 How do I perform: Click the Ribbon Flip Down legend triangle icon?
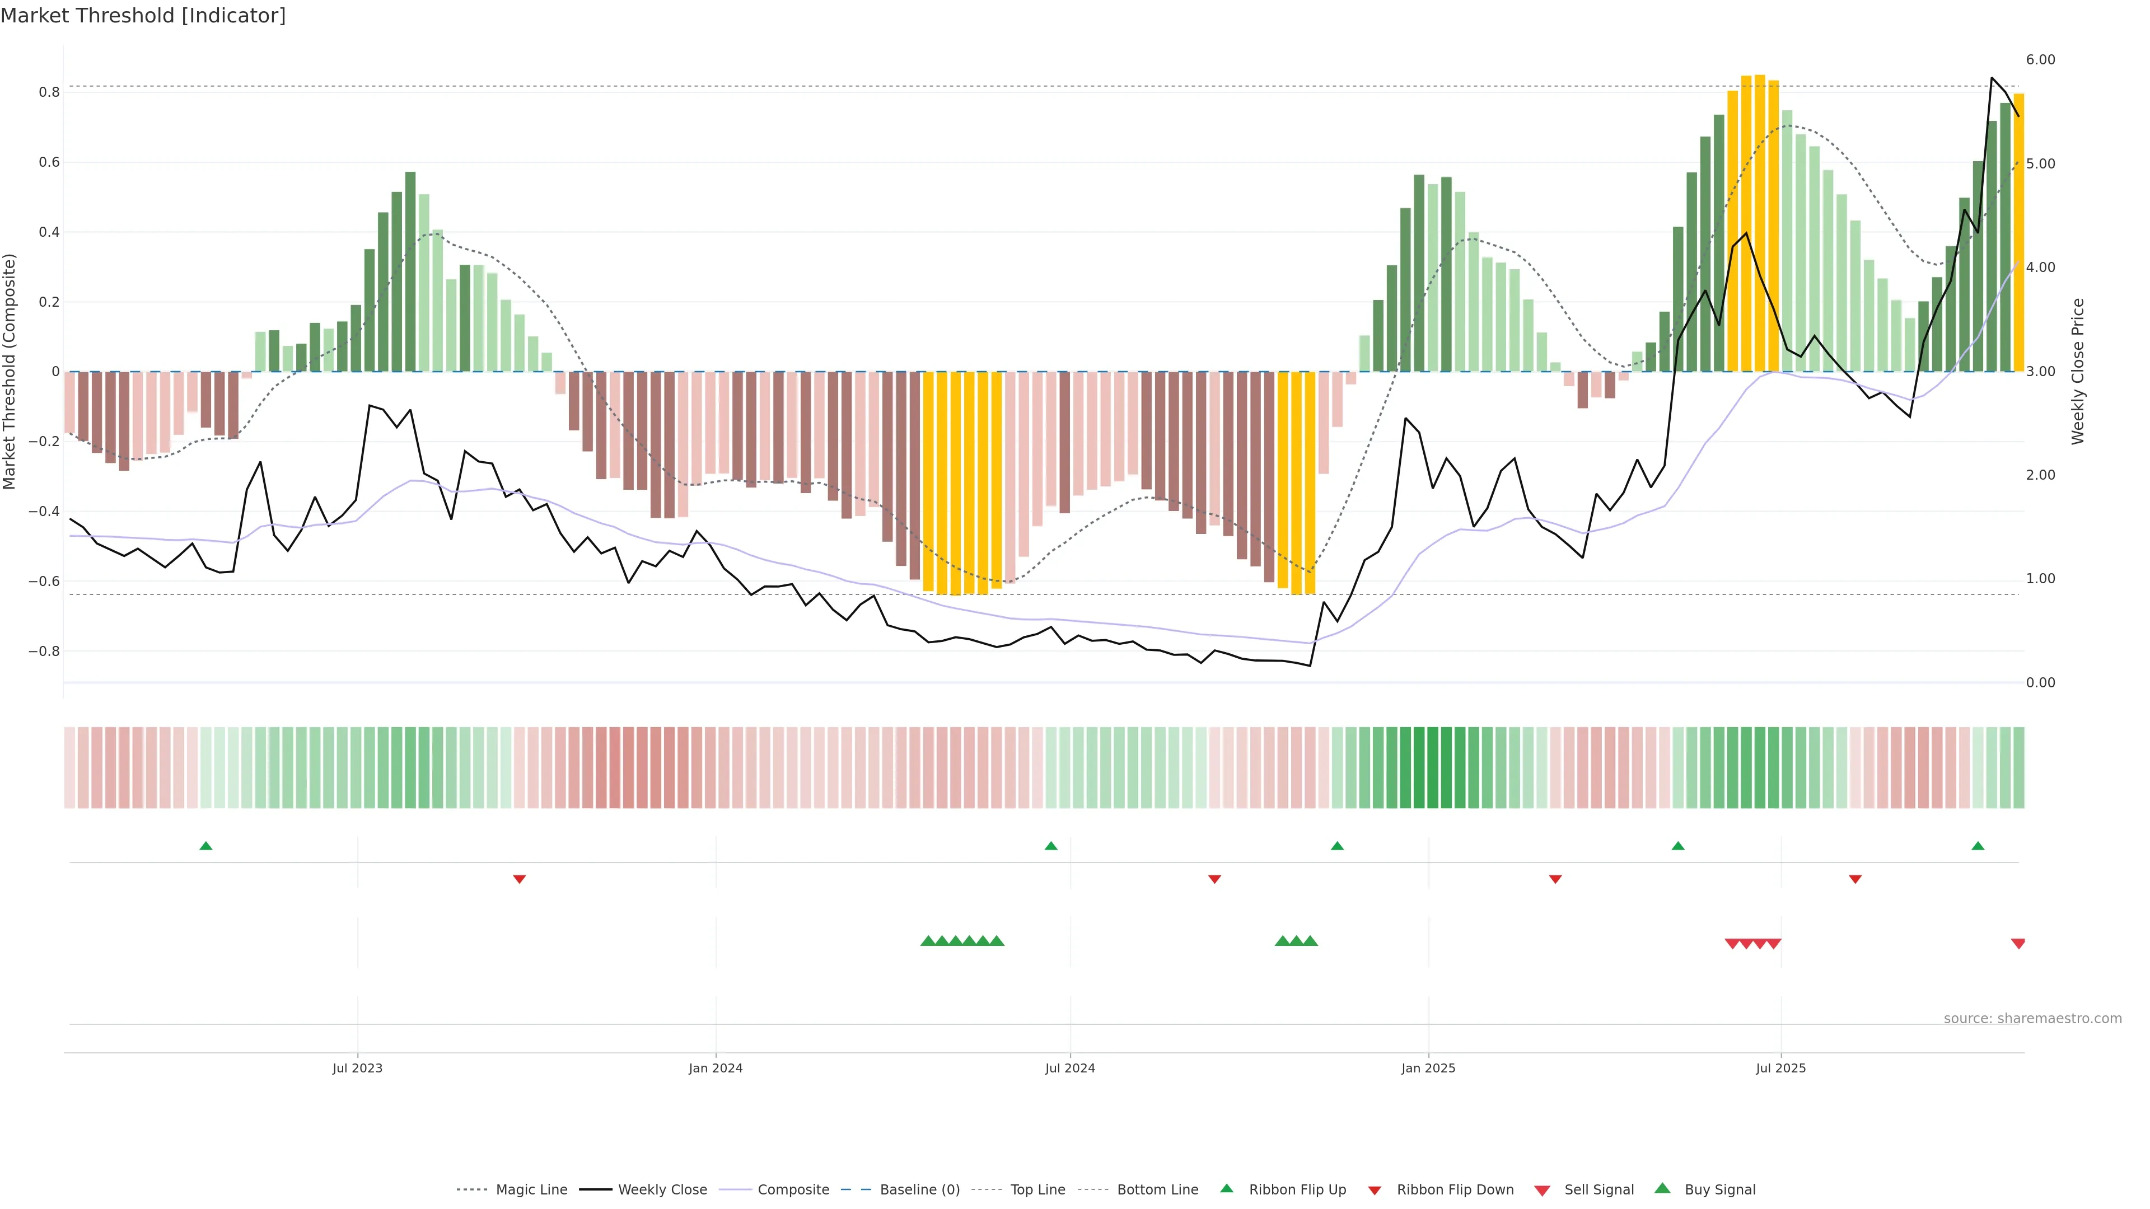click(1375, 1191)
